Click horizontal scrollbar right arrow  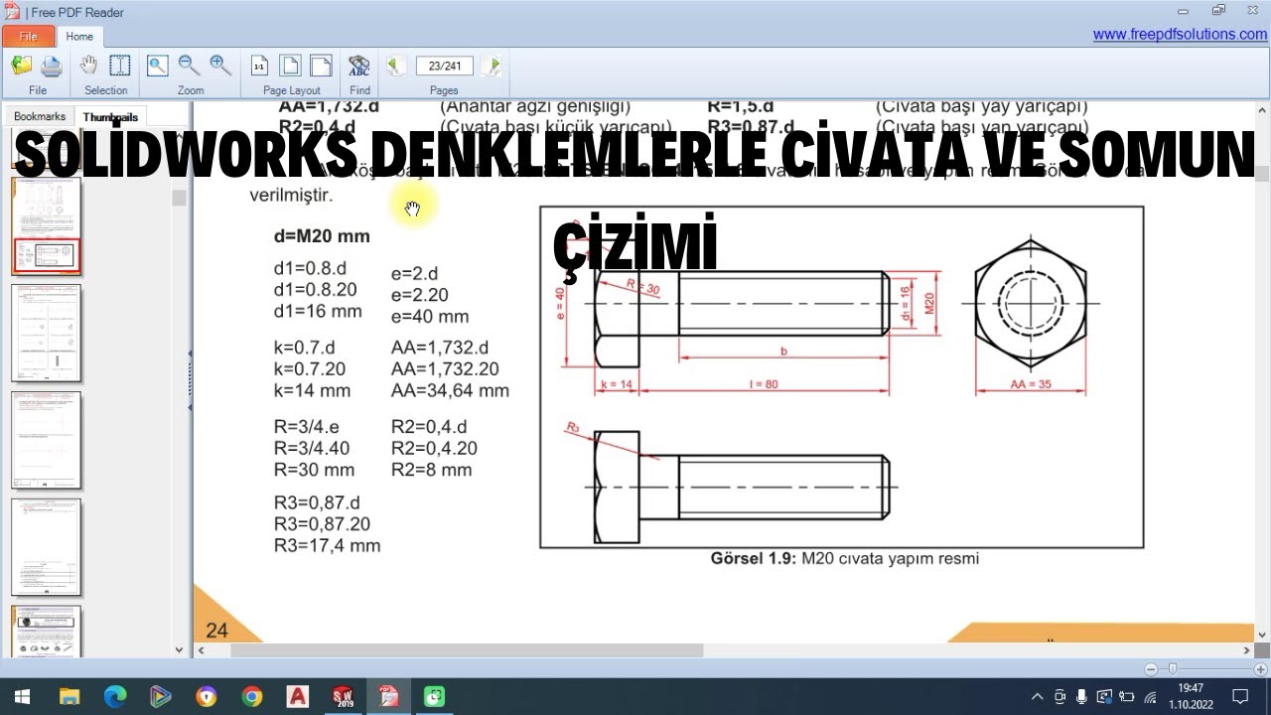pos(1248,650)
